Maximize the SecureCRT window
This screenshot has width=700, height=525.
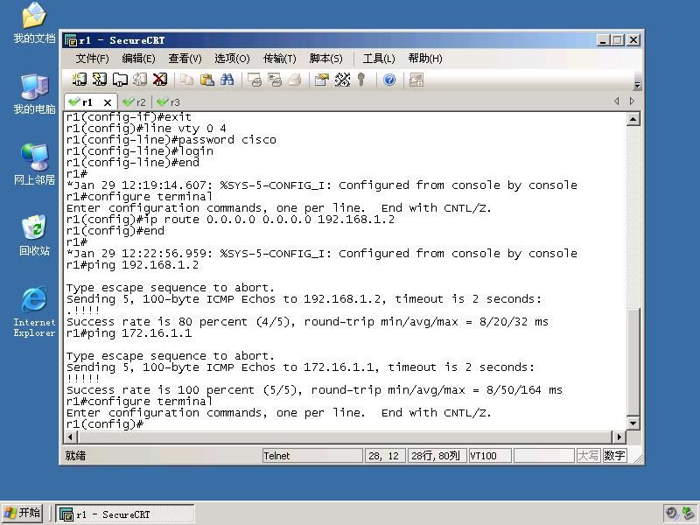click(x=618, y=40)
